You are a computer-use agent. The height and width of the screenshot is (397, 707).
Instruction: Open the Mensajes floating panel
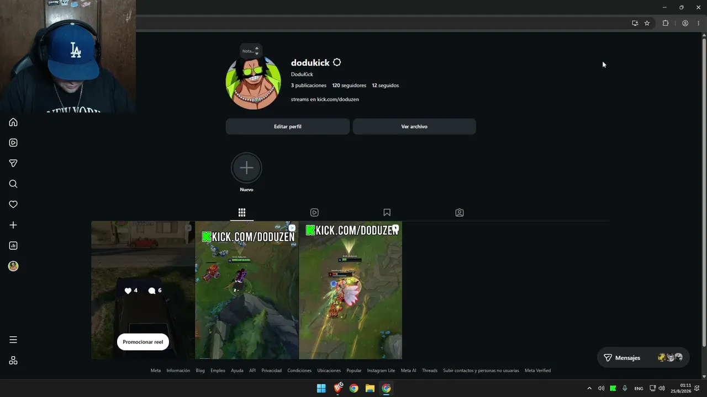[x=643, y=358]
